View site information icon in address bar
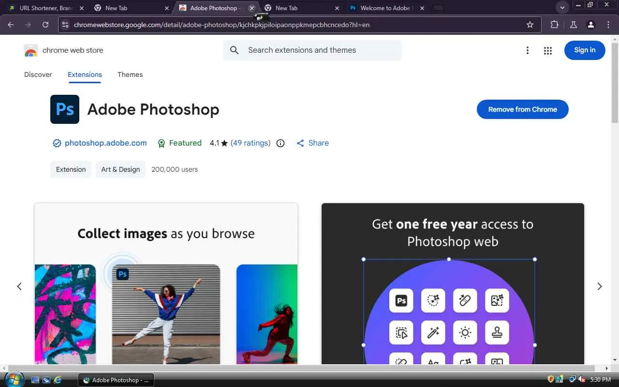This screenshot has width=619, height=387. [x=65, y=25]
